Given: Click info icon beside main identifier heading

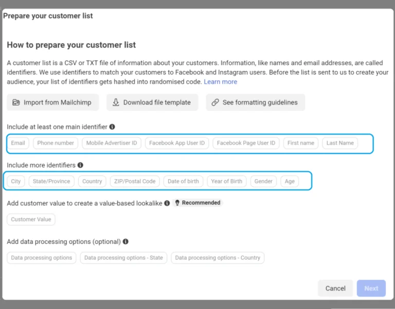Looking at the screenshot, I should (112, 127).
